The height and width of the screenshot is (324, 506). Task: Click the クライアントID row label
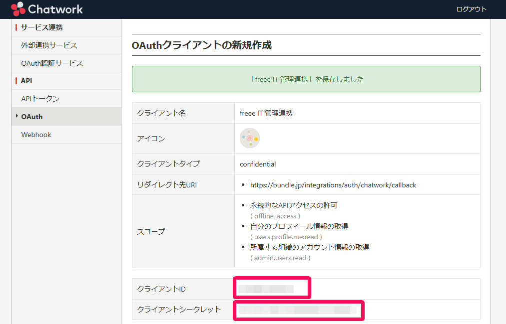(161, 289)
